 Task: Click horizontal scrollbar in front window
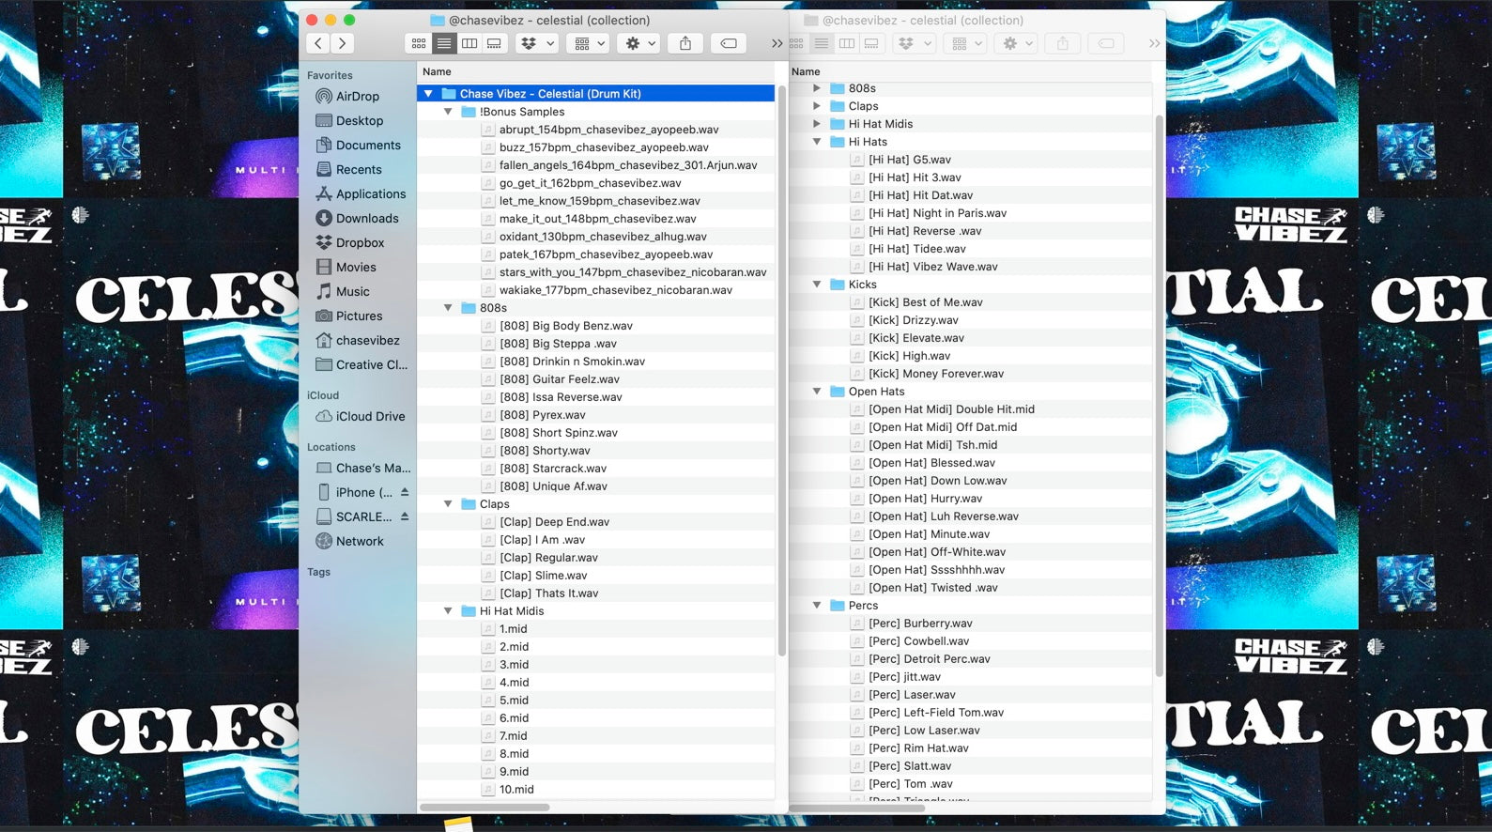[x=485, y=807]
